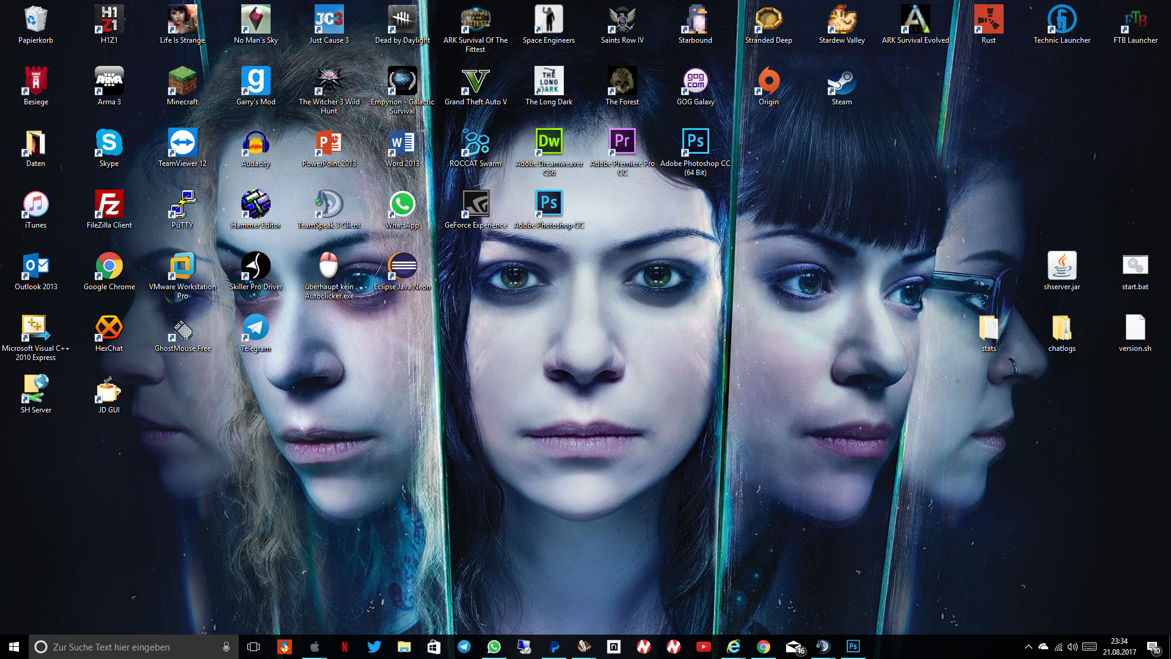1171x659 pixels.
Task: Select the Starbound desktop icon
Action: click(695, 25)
